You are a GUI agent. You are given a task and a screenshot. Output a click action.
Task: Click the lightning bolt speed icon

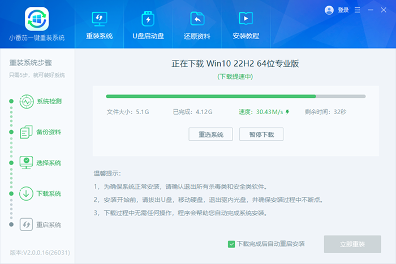[x=287, y=112]
